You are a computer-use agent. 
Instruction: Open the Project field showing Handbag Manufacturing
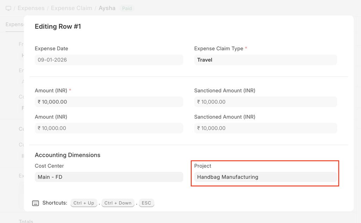coord(265,177)
